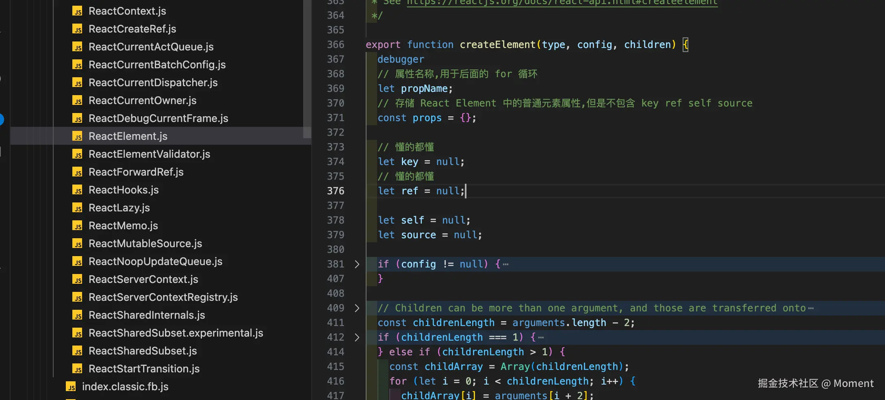
Task: Click the JS icon beside ReactNoopUpdateQueue.js
Action: point(77,261)
